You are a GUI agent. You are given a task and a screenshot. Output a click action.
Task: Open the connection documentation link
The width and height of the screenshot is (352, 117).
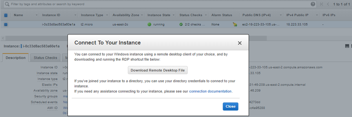(x=210, y=91)
